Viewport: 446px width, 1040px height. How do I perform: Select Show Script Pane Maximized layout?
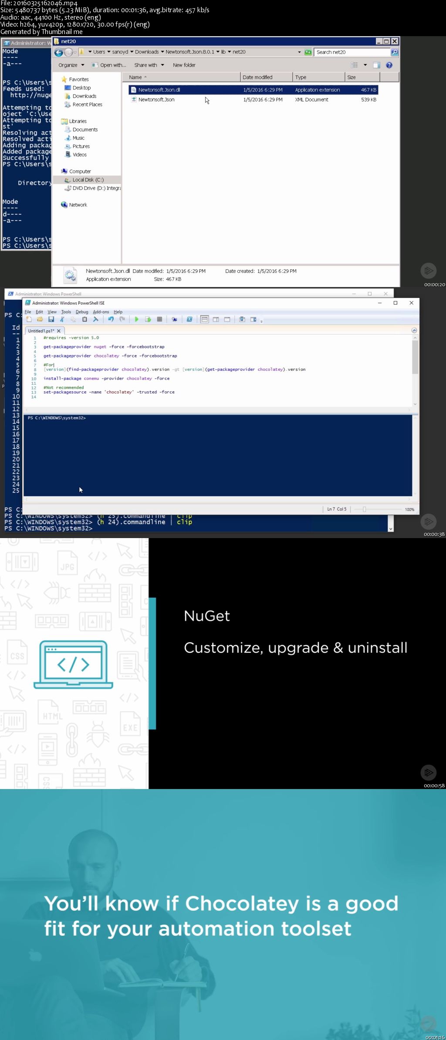pyautogui.click(x=227, y=319)
